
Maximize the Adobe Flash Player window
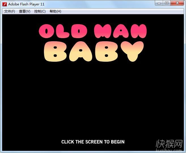point(167,3)
